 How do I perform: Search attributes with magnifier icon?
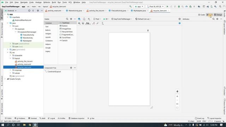213,19
